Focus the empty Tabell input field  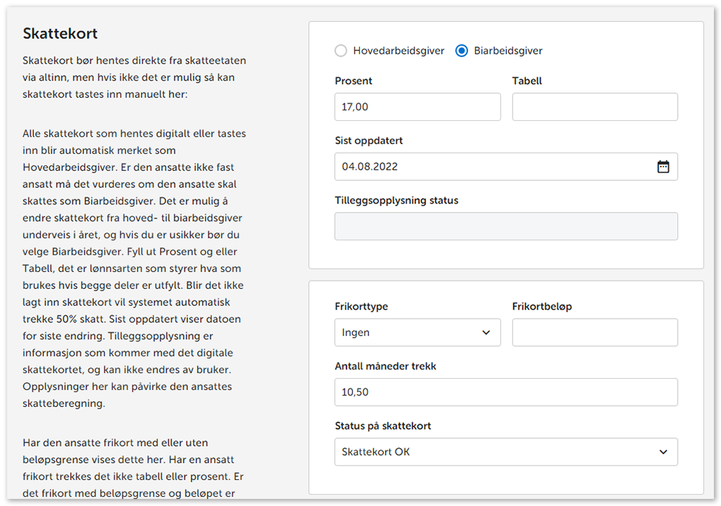pos(594,107)
